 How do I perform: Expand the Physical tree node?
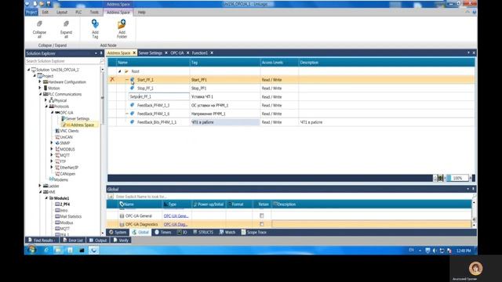(45, 100)
